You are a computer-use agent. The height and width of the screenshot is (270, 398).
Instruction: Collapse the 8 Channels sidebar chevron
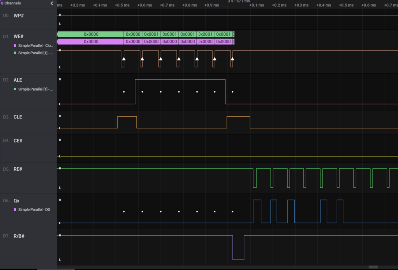pyautogui.click(x=52, y=3)
